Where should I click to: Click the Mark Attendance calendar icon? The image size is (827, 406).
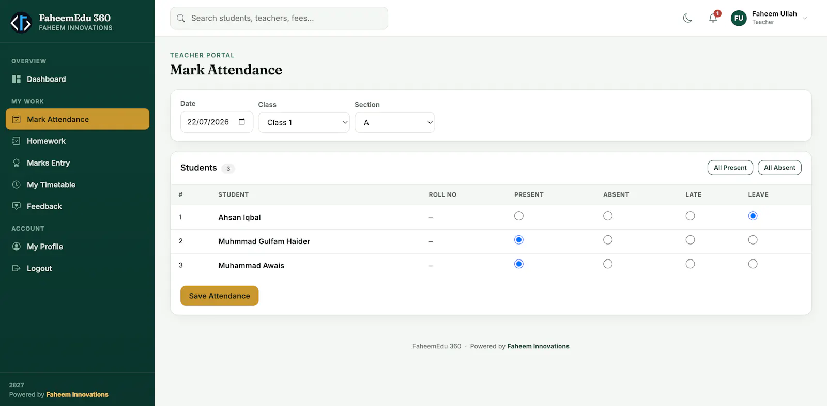(17, 119)
